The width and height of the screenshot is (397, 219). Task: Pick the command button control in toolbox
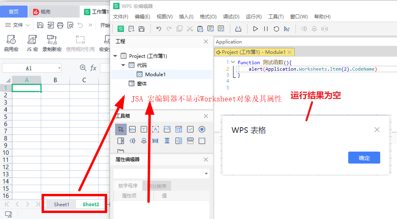tap(132, 129)
